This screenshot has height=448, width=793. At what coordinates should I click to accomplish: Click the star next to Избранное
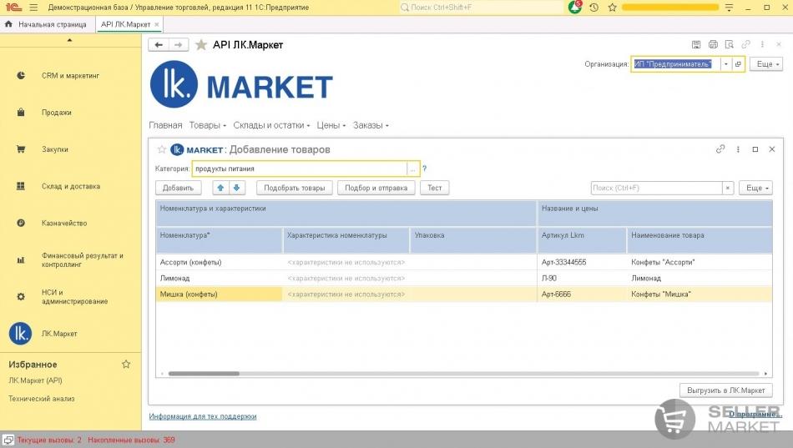tap(126, 364)
